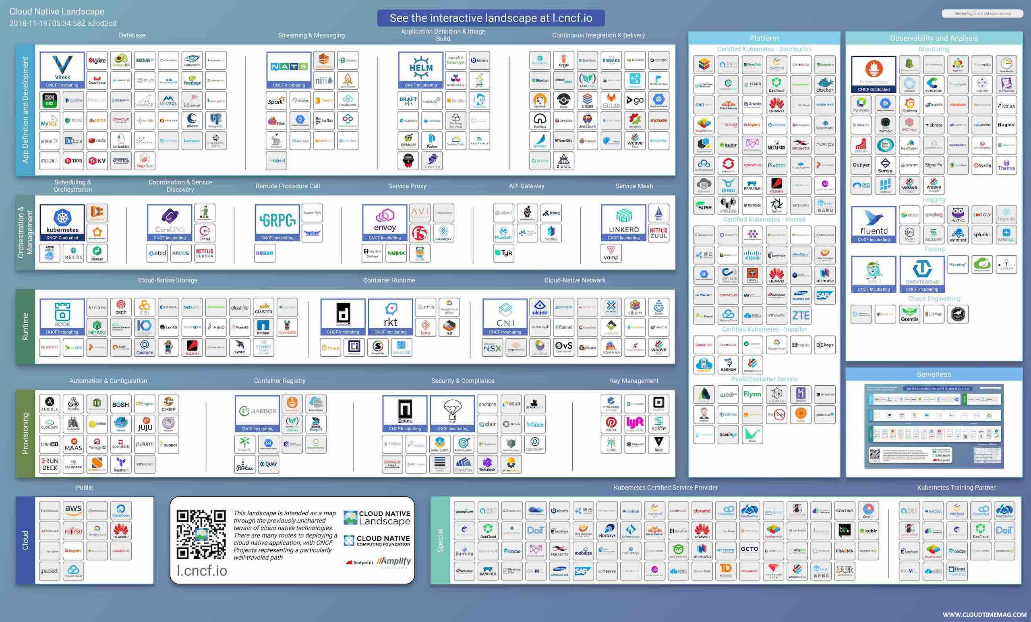Select the cilium network logo
The height and width of the screenshot is (622, 1031).
point(635,307)
